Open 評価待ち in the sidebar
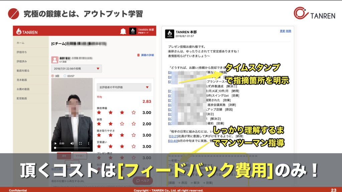This screenshot has height=192, width=342. click(x=22, y=52)
